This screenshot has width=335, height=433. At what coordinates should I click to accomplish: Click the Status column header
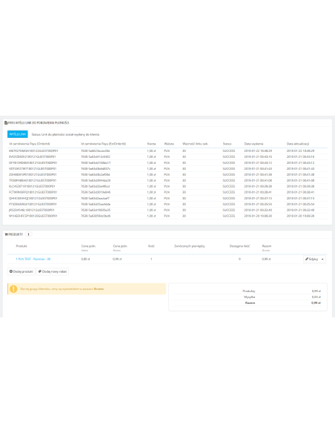[x=227, y=144]
